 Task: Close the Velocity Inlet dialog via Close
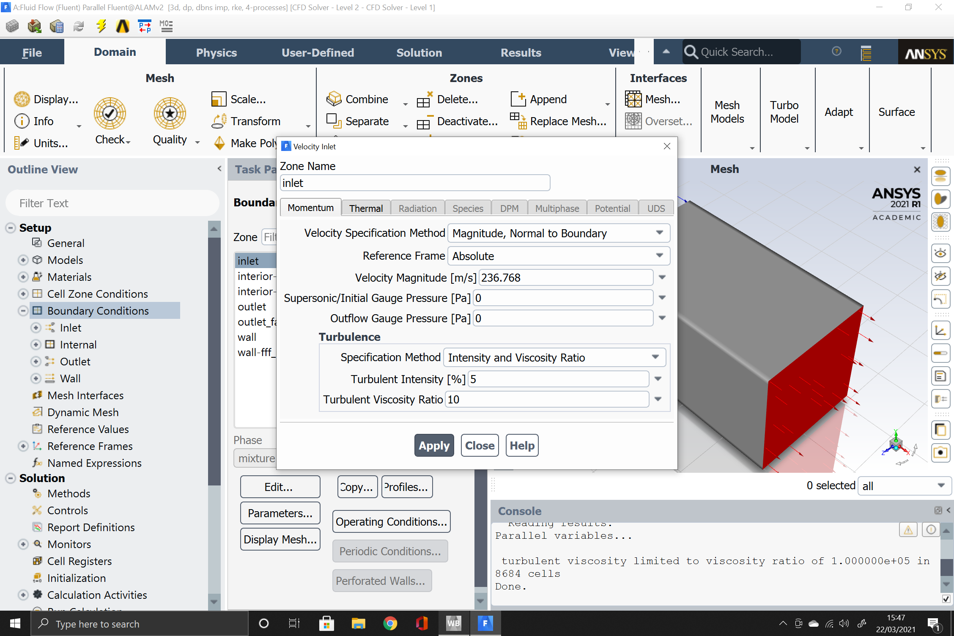(x=480, y=445)
